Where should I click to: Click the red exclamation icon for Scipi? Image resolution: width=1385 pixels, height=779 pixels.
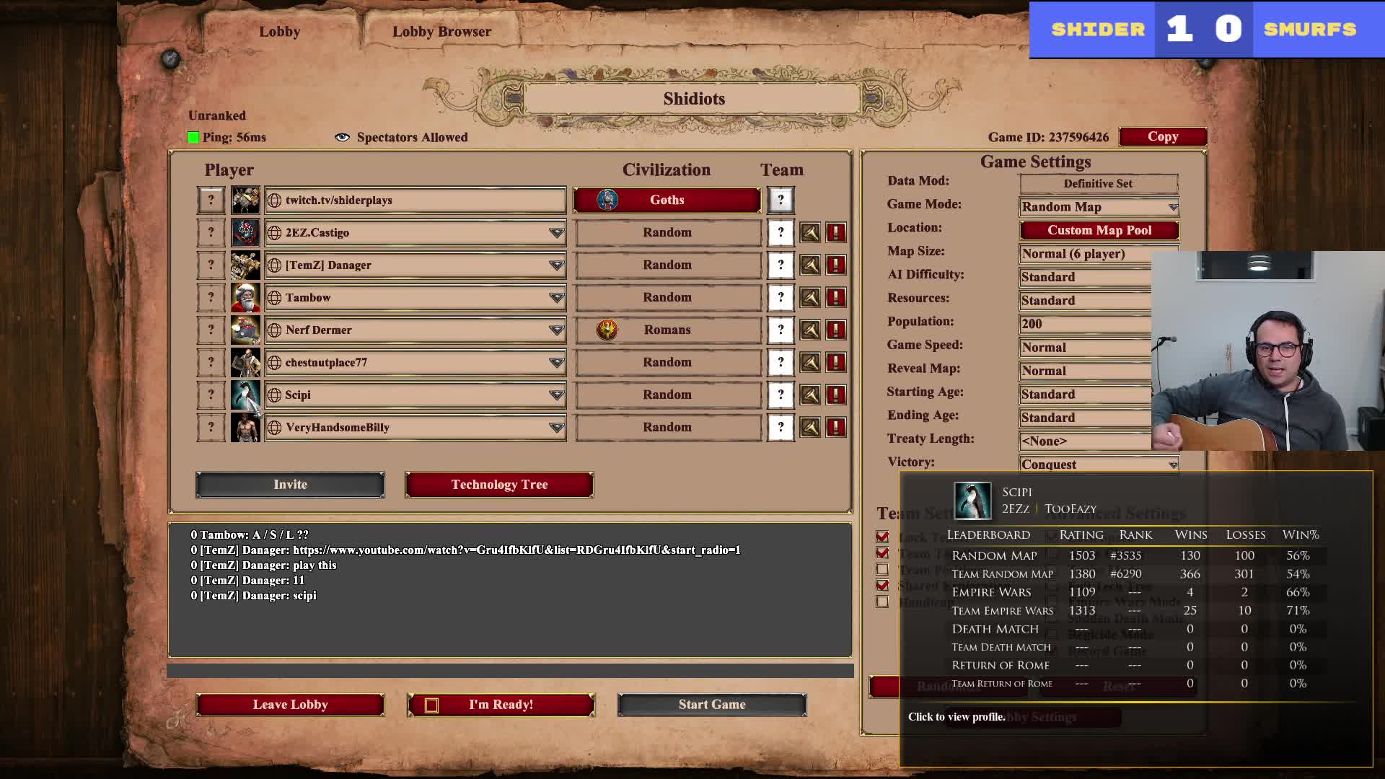click(836, 395)
